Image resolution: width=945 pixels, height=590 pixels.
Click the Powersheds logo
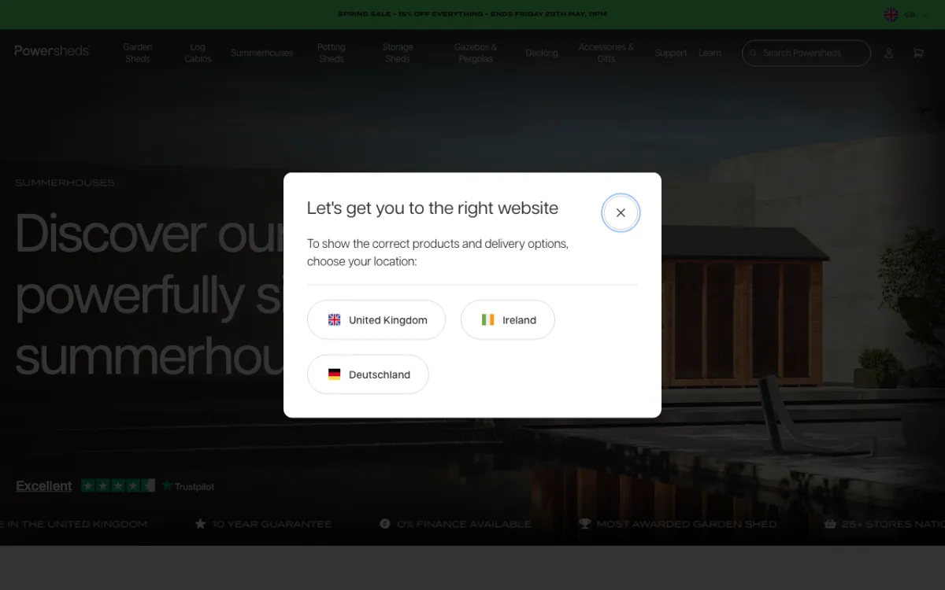[52, 51]
